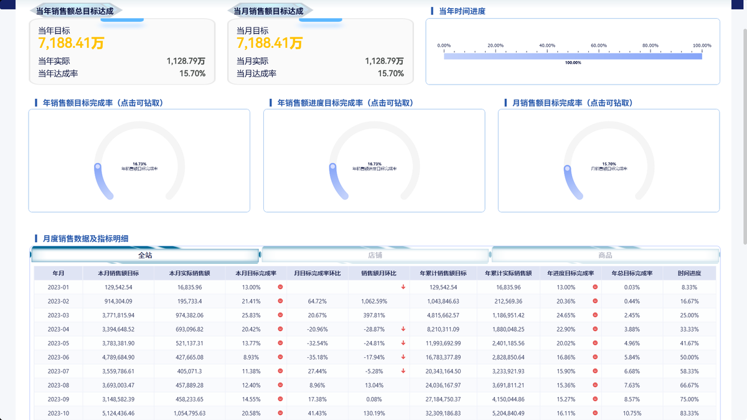
Task: Click the 销售额月环比 column header
Action: pos(379,273)
